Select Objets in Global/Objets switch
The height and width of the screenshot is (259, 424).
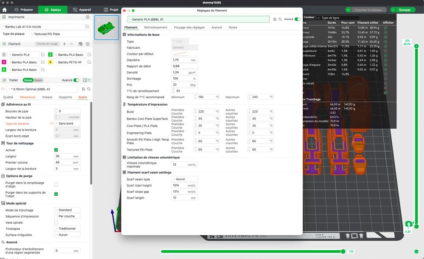38,80
